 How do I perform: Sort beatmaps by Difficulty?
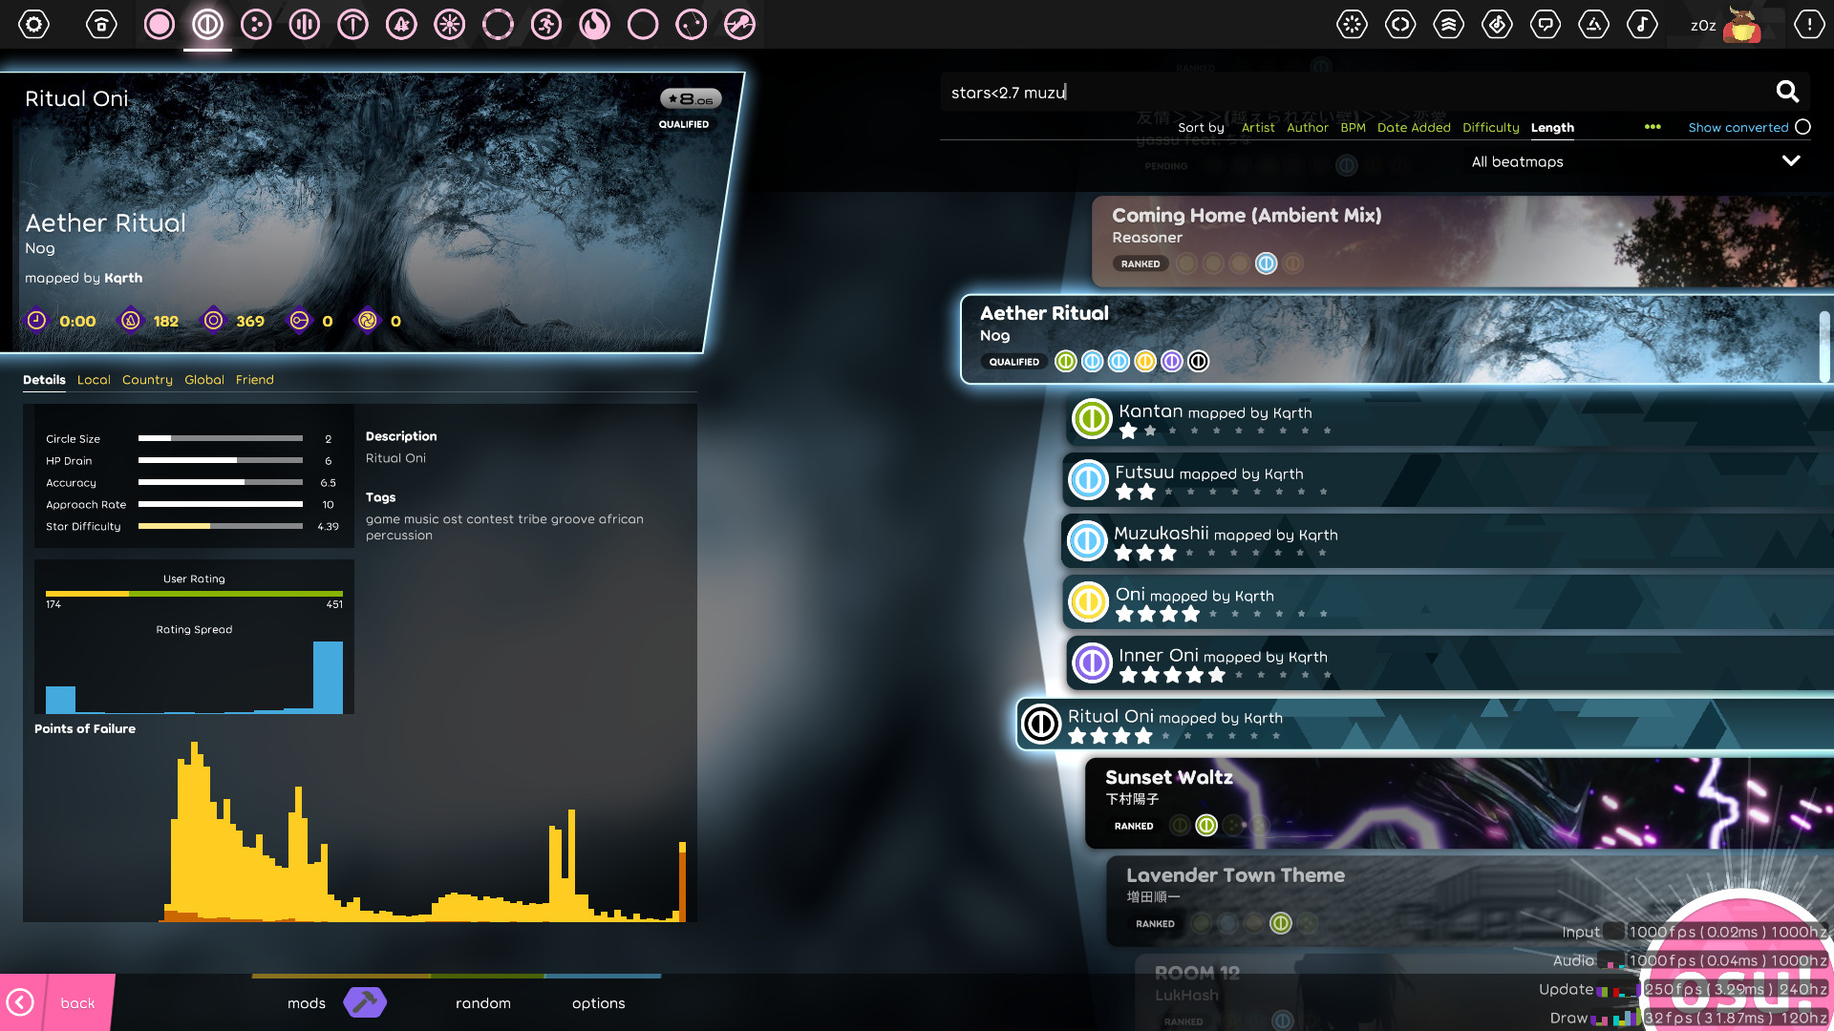coord(1490,127)
